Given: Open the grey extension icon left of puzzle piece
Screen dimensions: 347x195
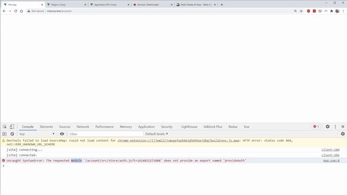Looking at the screenshot, I should pos(326,11).
